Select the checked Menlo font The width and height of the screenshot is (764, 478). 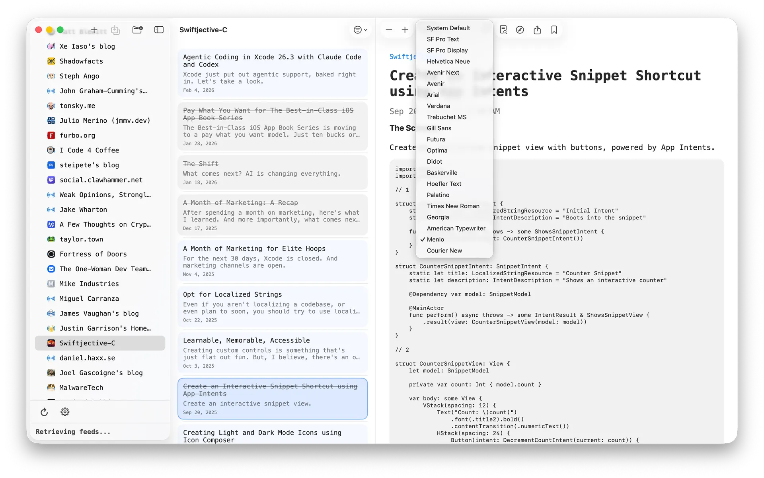(x=454, y=239)
